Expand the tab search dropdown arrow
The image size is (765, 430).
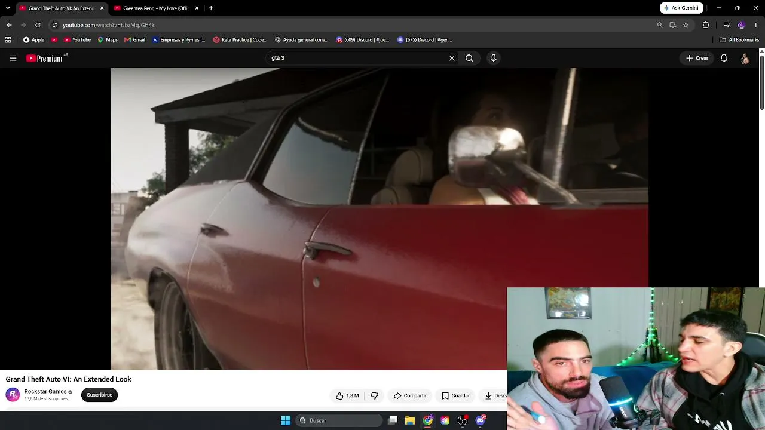pos(8,8)
